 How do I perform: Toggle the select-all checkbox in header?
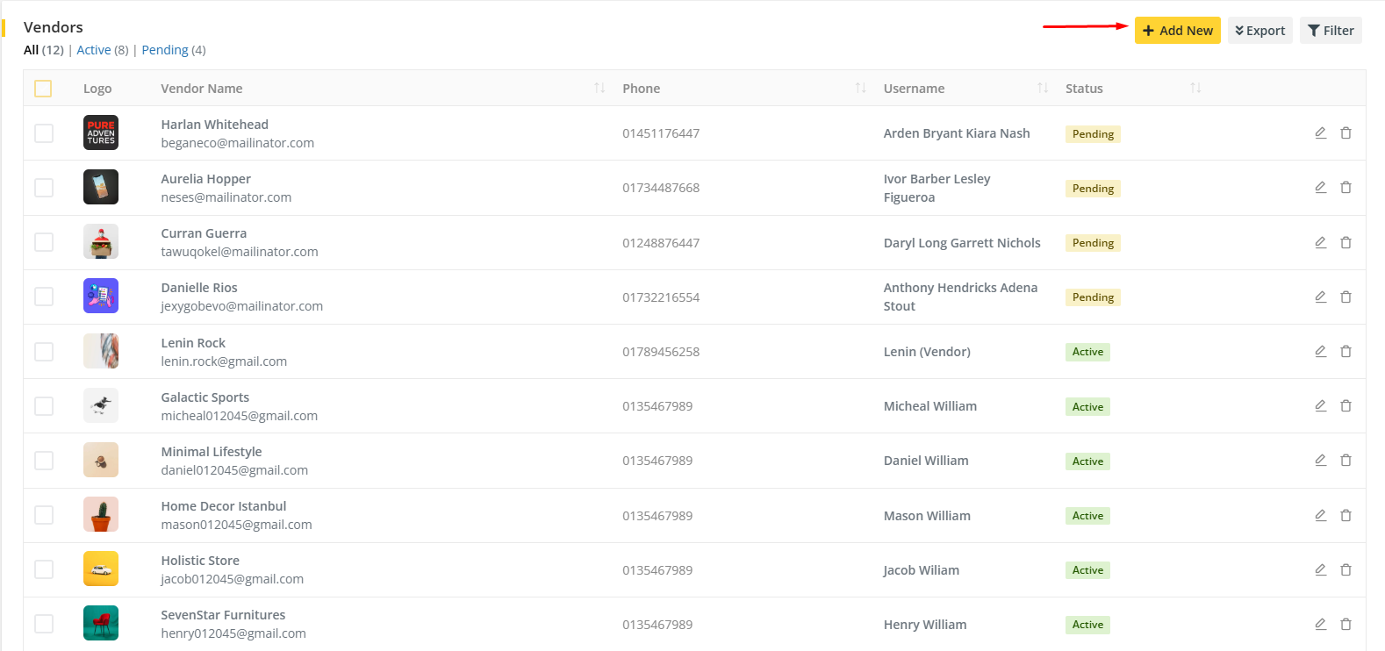pos(43,89)
